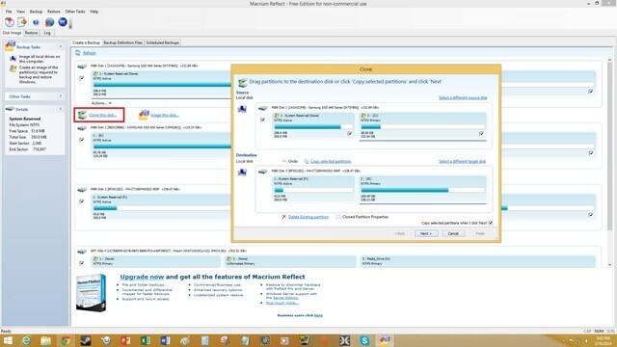
Task: Click Delete Existing partition link
Action: coord(308,217)
